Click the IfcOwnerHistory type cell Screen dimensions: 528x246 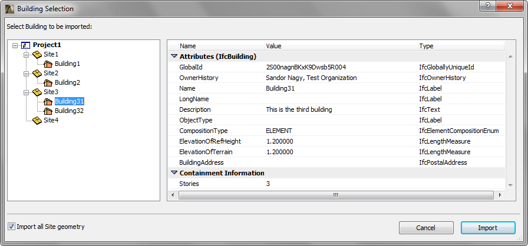tap(442, 78)
